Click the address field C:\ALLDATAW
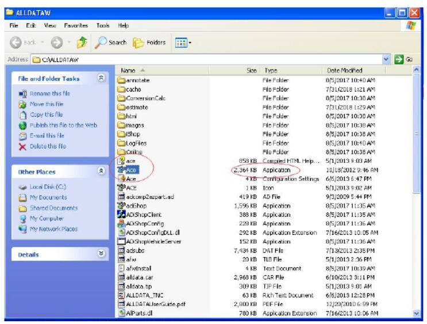 point(207,59)
